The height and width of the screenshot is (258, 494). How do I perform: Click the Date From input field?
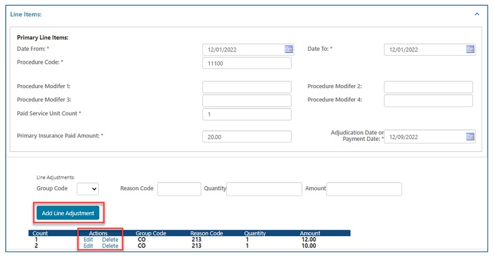coord(243,50)
